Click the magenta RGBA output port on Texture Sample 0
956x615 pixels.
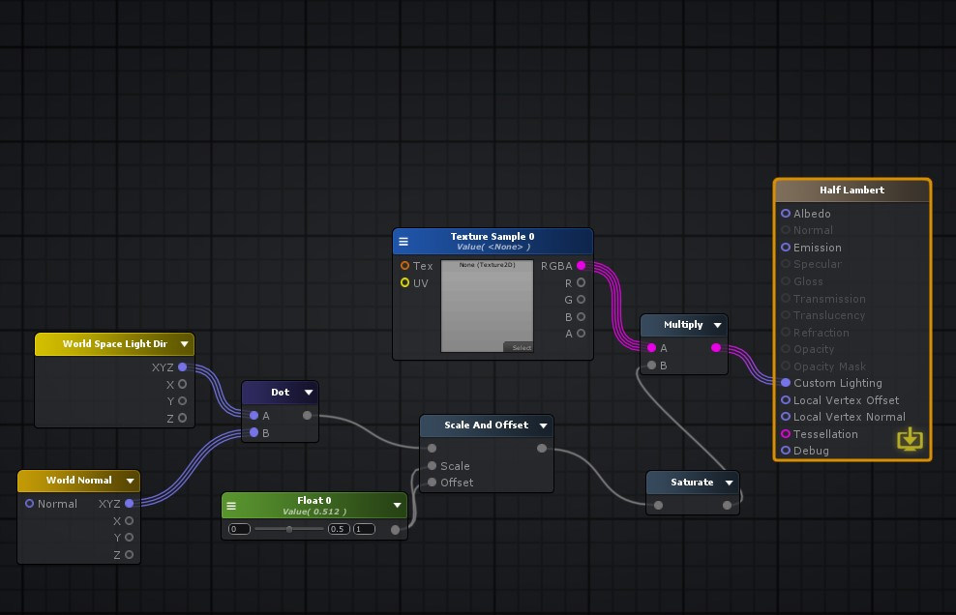[581, 266]
